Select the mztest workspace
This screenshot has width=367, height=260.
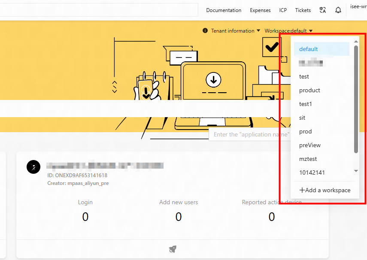point(322,159)
